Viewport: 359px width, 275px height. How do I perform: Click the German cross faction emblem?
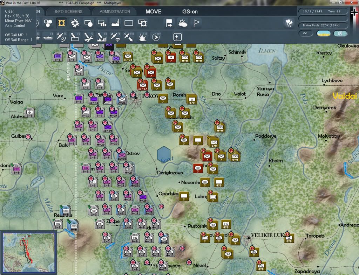point(354,12)
